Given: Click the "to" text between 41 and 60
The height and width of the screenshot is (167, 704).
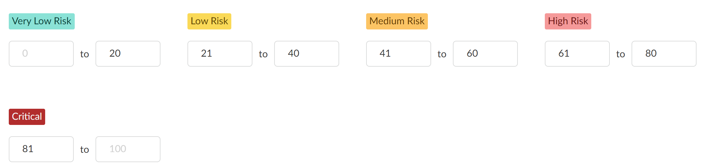Looking at the screenshot, I should 442,54.
